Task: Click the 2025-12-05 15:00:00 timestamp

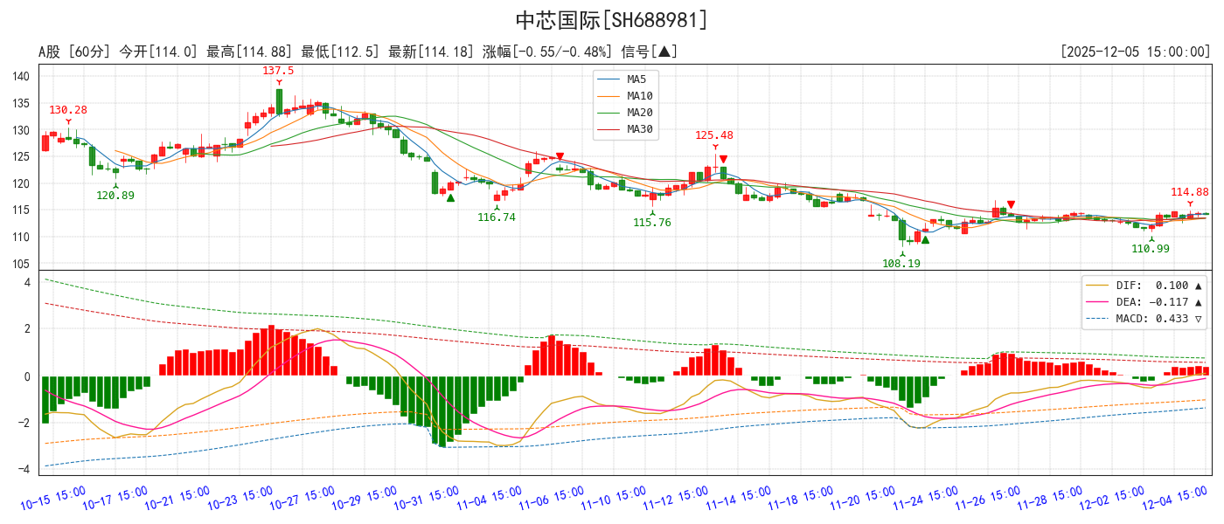Action: [x=1135, y=52]
